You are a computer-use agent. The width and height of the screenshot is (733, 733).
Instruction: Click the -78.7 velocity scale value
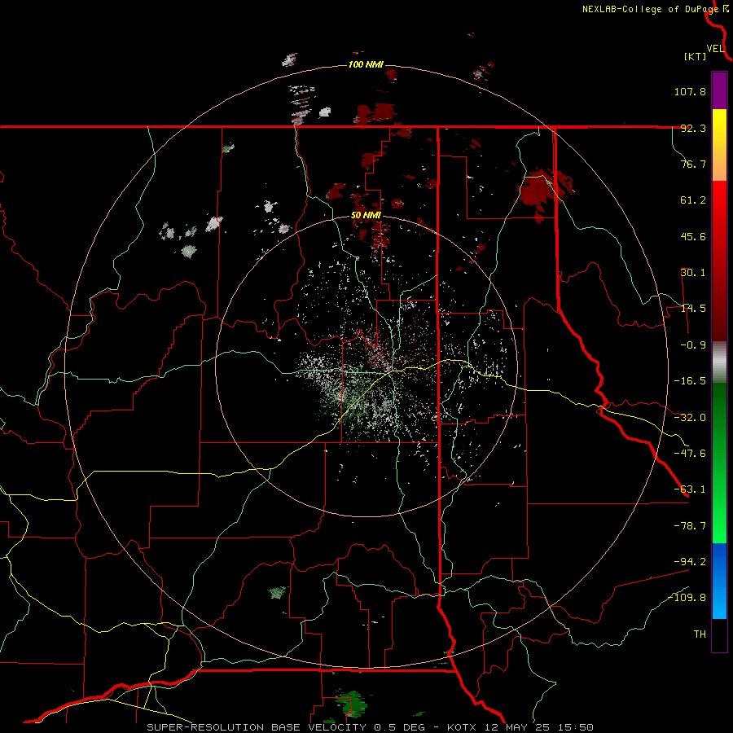690,526
